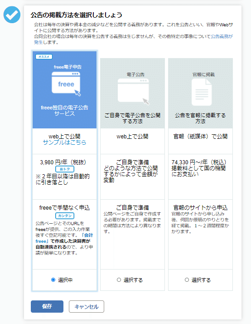The image size is (251, 324).
Task: Click the キャンセル button
Action: pyautogui.click(x=87, y=306)
